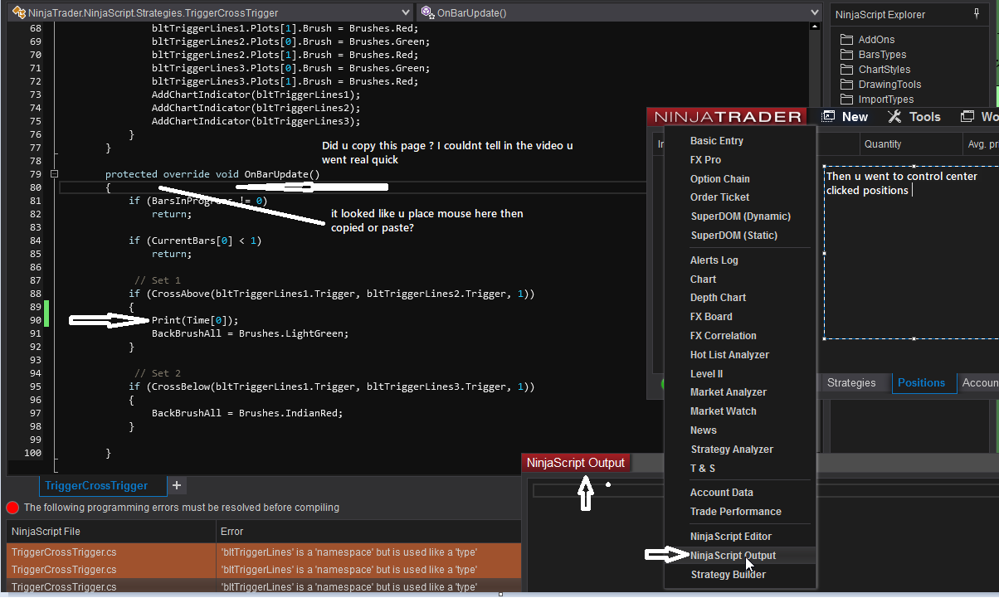This screenshot has width=999, height=598.
Task: Select SuperDOM (Dynamic) menu item
Action: pyautogui.click(x=741, y=216)
